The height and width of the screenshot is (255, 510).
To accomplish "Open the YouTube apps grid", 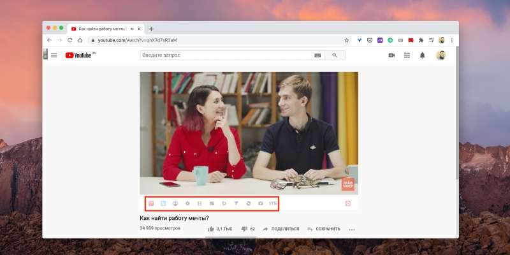I will pos(407,55).
